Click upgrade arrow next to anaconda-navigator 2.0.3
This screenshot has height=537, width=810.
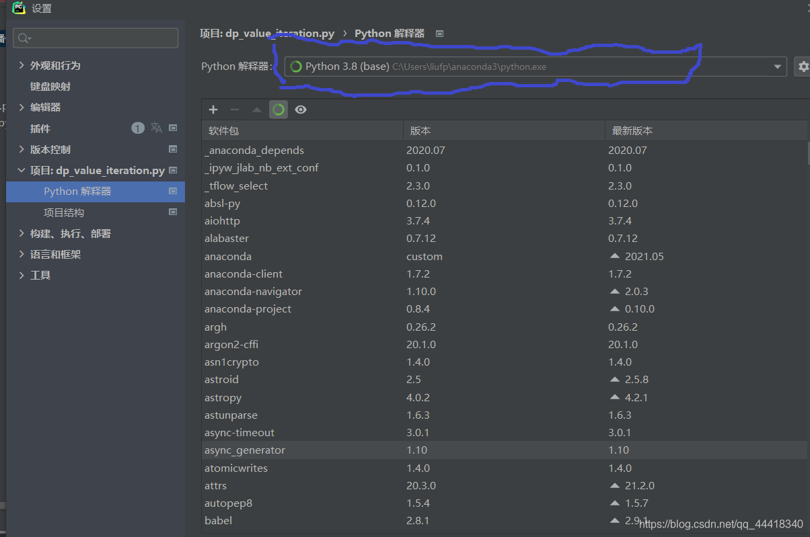[614, 292]
